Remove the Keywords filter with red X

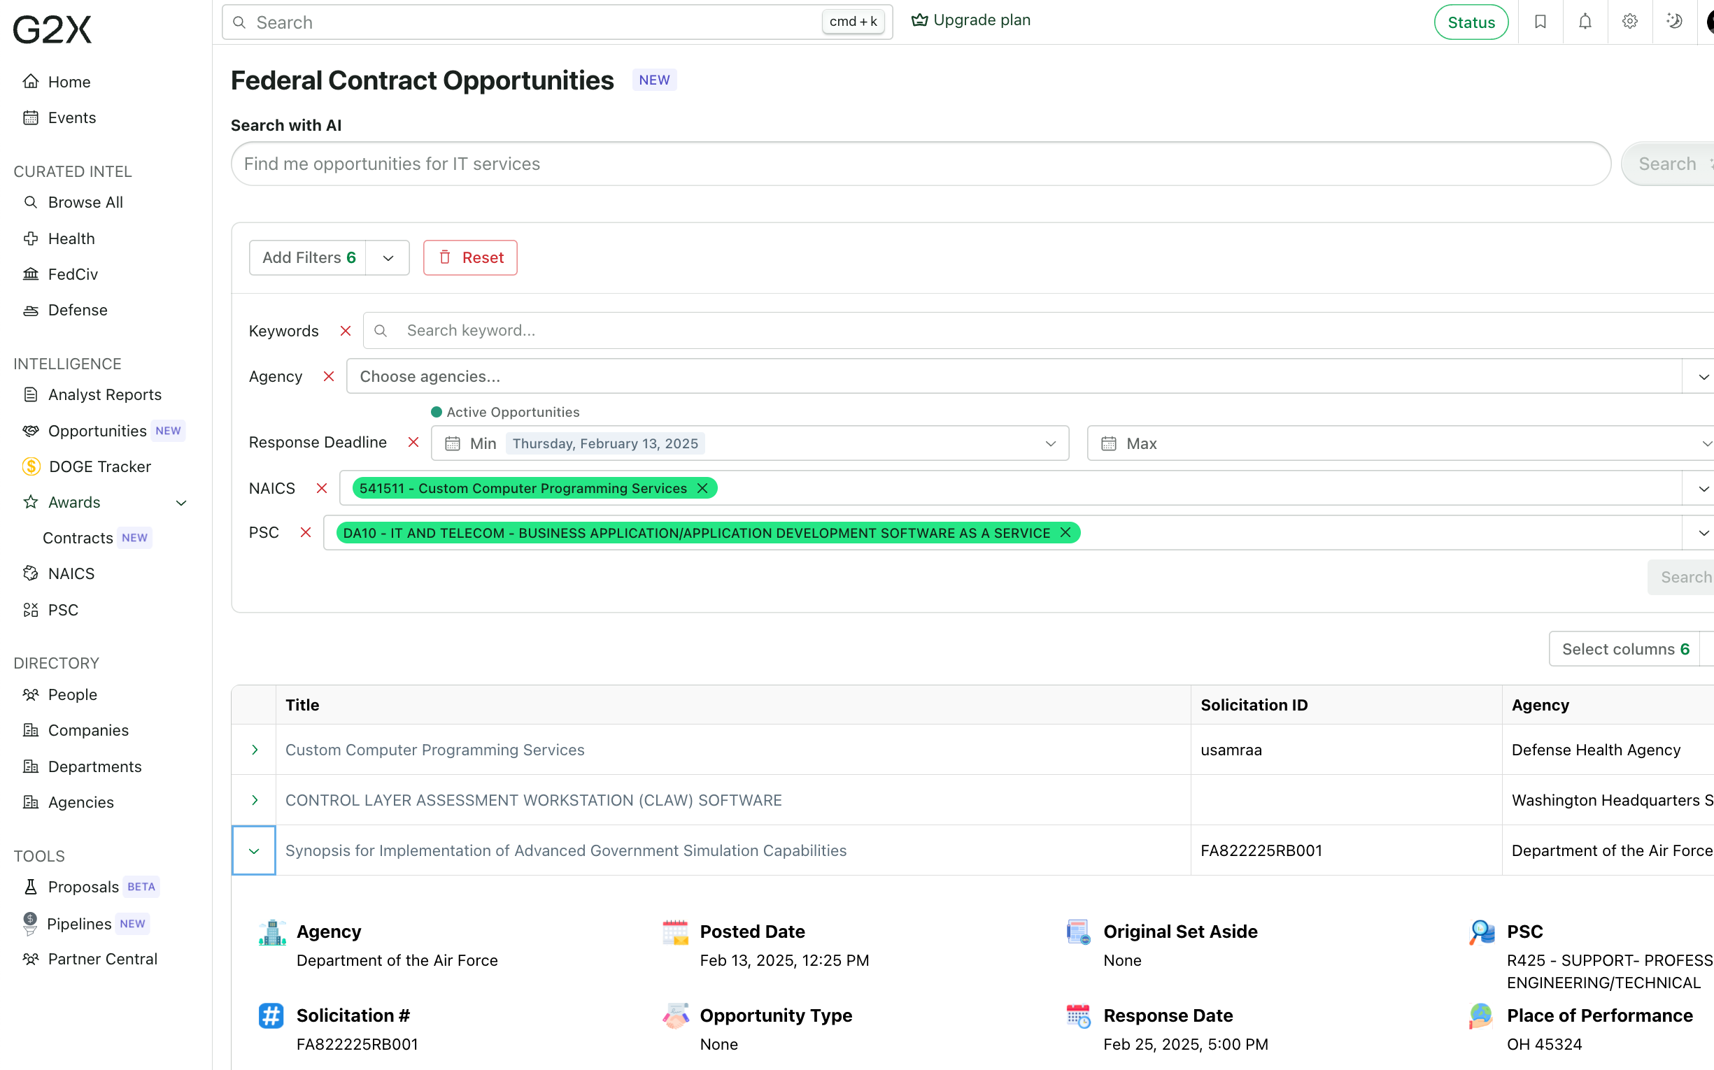click(x=346, y=331)
